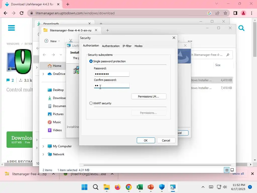Click the Google icon in address bar
Viewport: 257px width, 193px height.
point(209,13)
